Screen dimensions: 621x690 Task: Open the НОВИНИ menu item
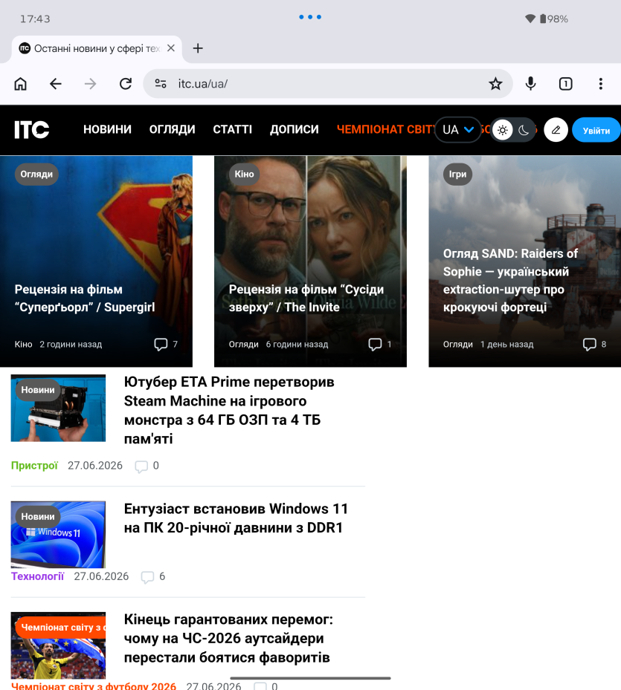coord(107,129)
